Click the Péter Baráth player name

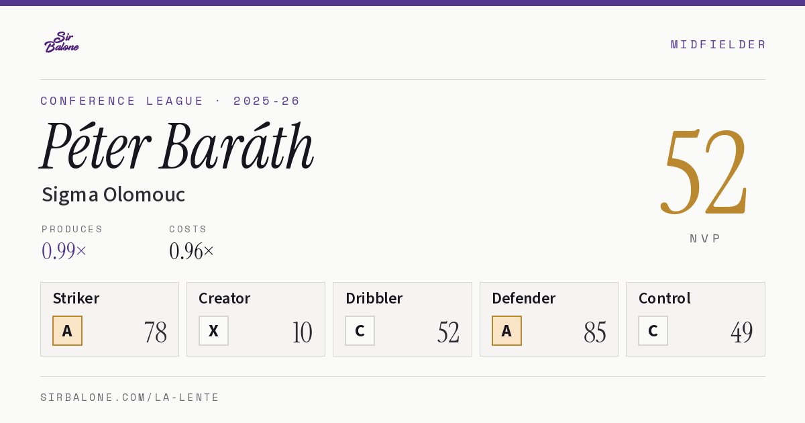point(177,146)
